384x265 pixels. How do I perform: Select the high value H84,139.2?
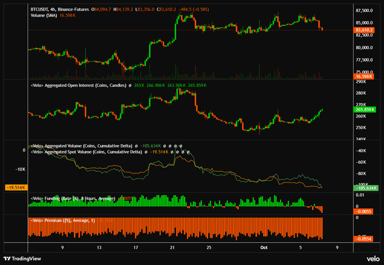(123, 10)
